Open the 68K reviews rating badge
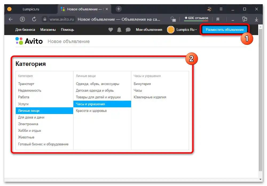This screenshot has width=267, height=186. [196, 18]
